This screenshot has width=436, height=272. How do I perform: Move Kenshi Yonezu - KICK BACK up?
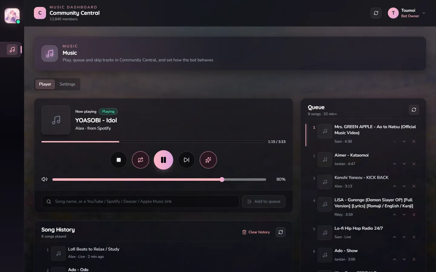tap(395, 186)
